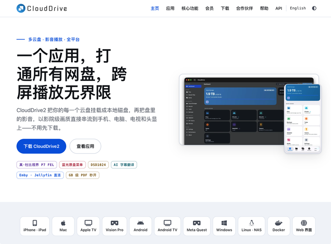Toggle the dark mode theme icon
This screenshot has height=244, width=331.
point(314,8)
